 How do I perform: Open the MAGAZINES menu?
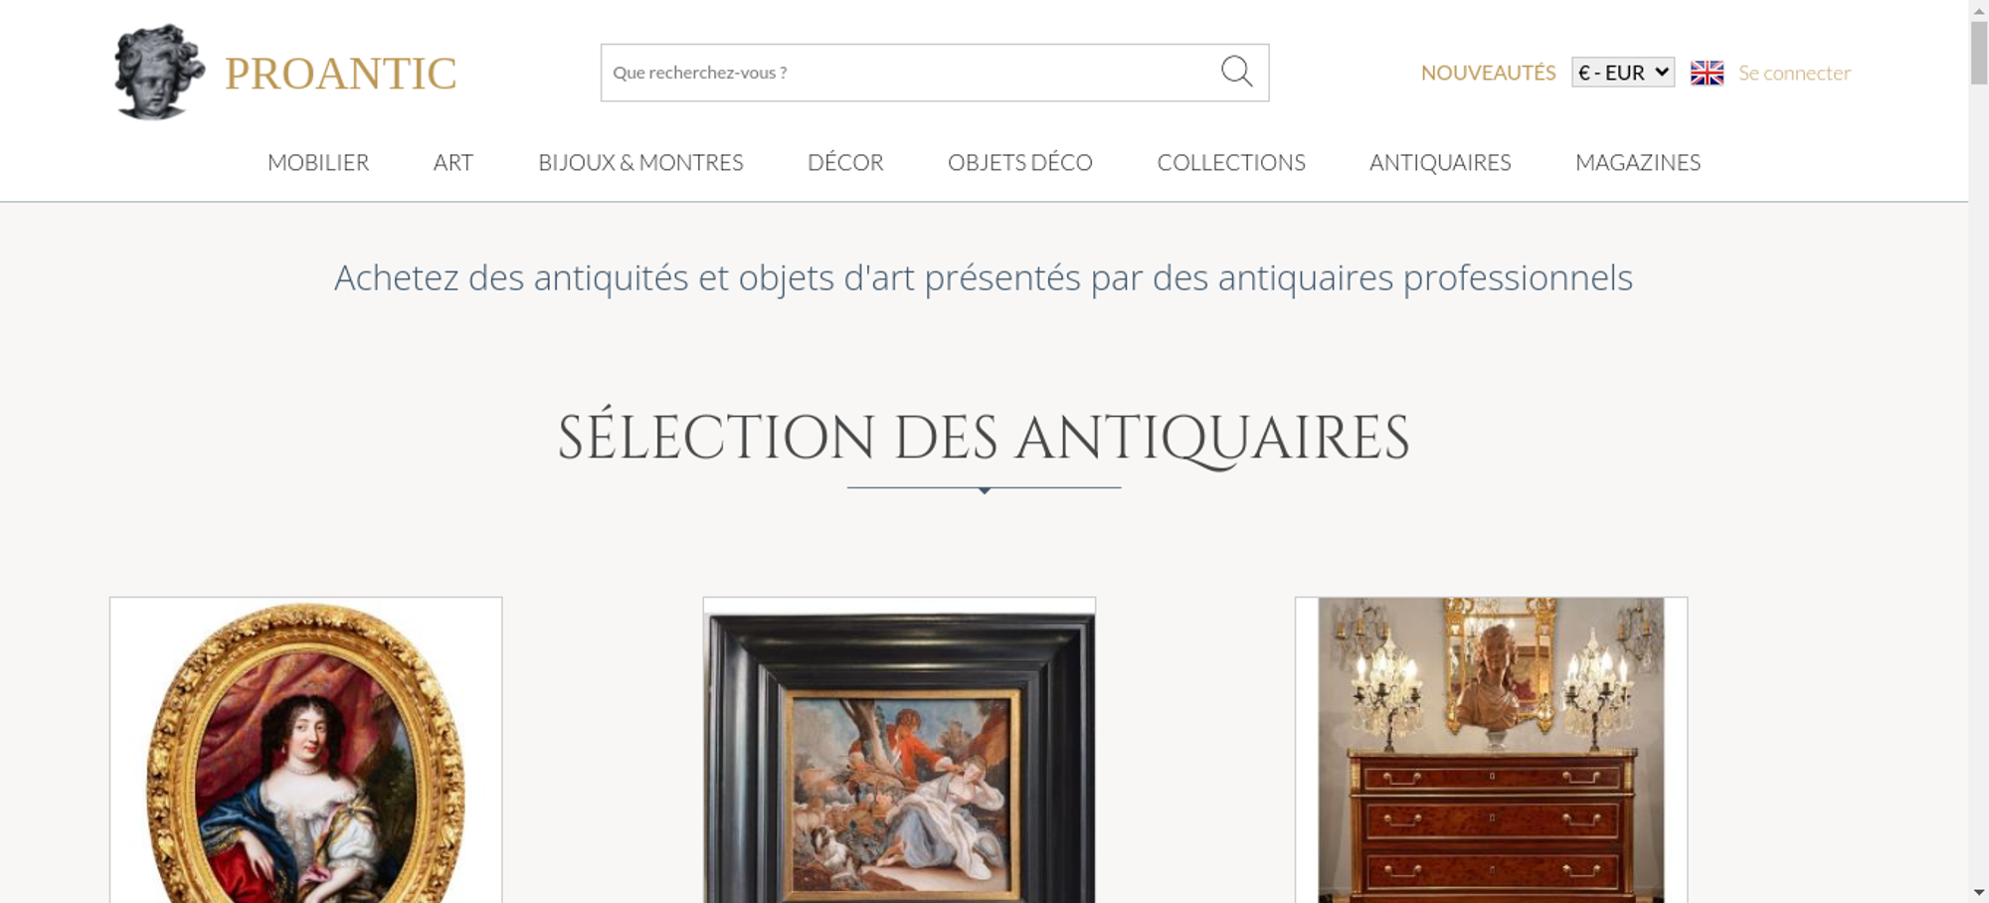point(1638,162)
